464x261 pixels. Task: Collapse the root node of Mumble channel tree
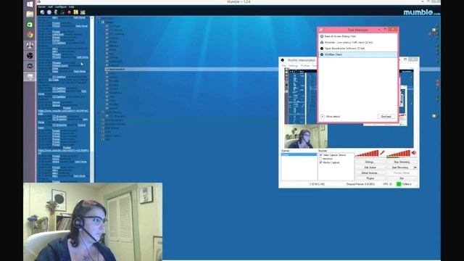[99, 18]
